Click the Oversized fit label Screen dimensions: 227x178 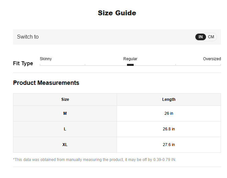click(x=212, y=59)
